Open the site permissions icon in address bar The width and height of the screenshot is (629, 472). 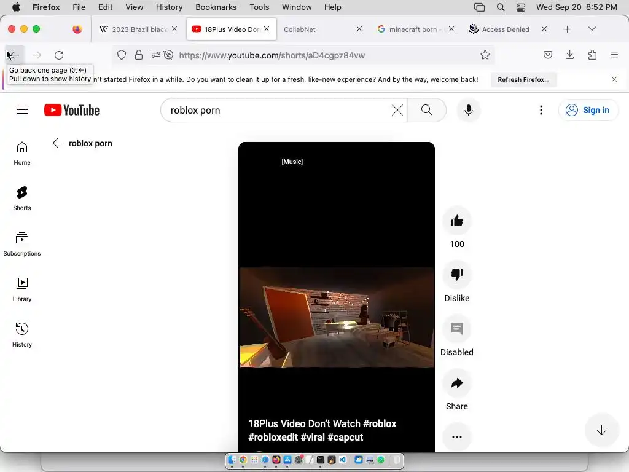pos(155,55)
